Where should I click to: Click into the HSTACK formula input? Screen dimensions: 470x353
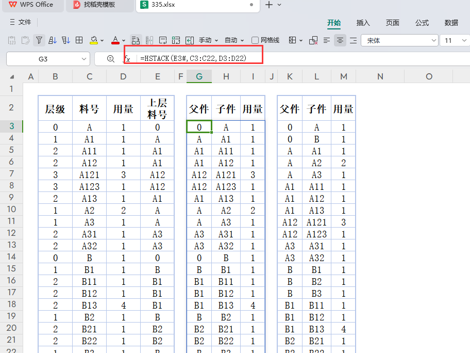coord(303,58)
